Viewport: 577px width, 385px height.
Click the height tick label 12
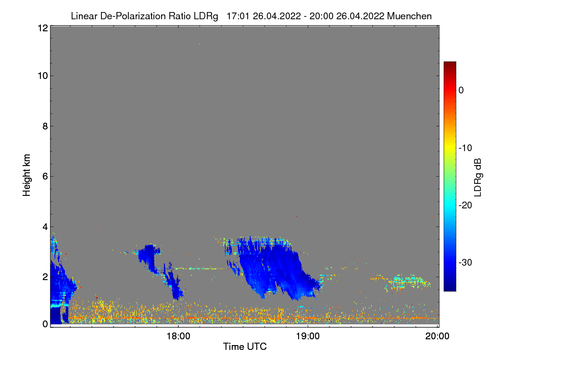(x=42, y=28)
